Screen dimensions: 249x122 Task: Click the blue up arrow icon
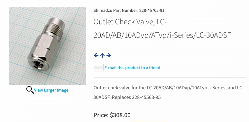102,55
